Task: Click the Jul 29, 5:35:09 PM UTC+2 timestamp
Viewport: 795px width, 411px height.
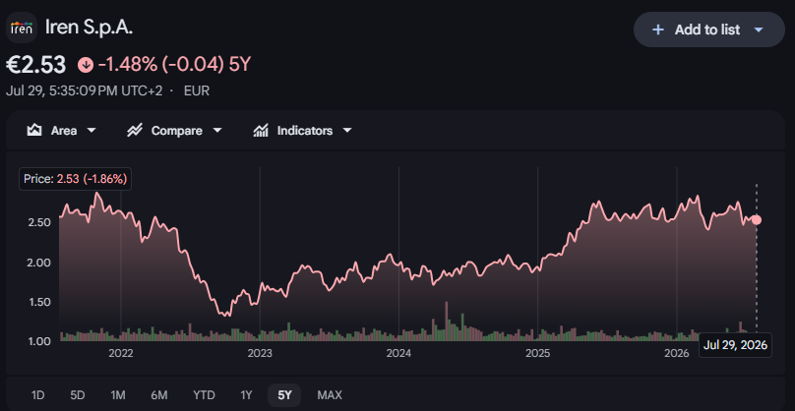Action: [85, 91]
